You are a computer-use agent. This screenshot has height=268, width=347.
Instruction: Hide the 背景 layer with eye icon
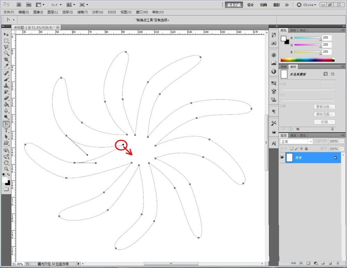tap(282, 157)
